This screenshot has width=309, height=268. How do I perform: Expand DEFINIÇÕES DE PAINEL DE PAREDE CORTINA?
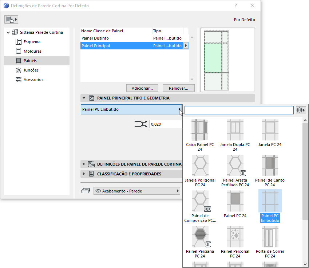83,164
